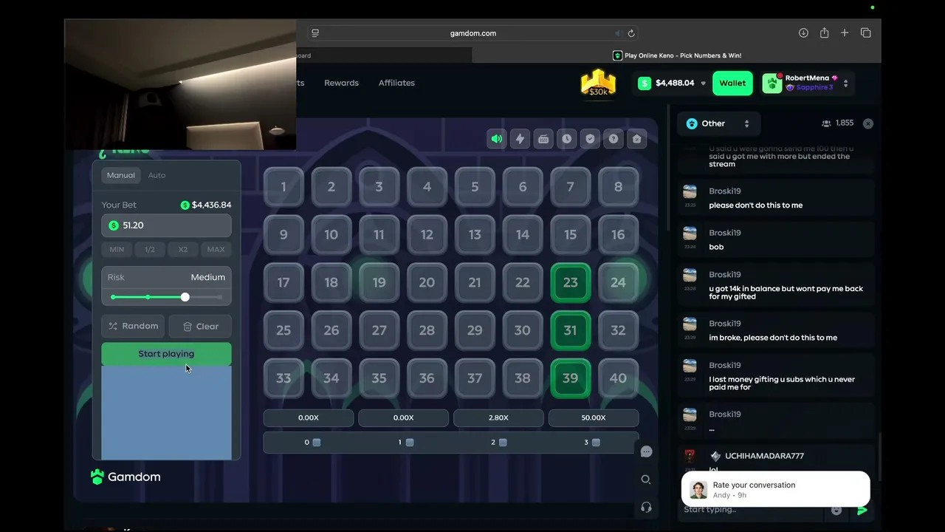The height and width of the screenshot is (532, 945).
Task: Click the page settings icon in address bar
Action: coord(315,33)
